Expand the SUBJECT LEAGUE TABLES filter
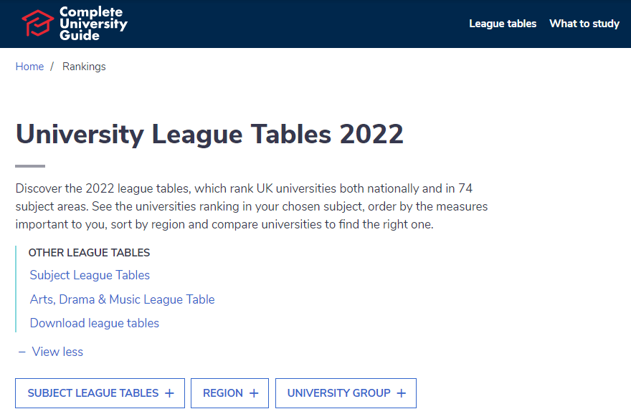The height and width of the screenshot is (419, 631). click(100, 393)
